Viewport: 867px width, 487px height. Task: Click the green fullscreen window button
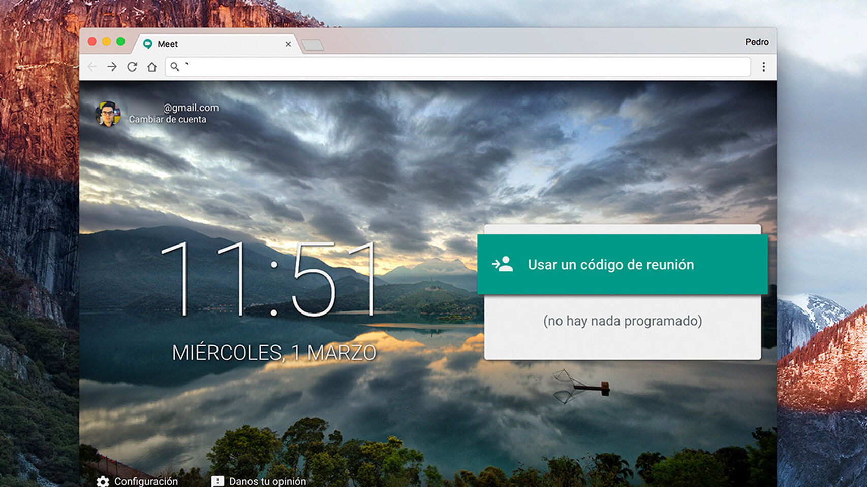tap(120, 41)
